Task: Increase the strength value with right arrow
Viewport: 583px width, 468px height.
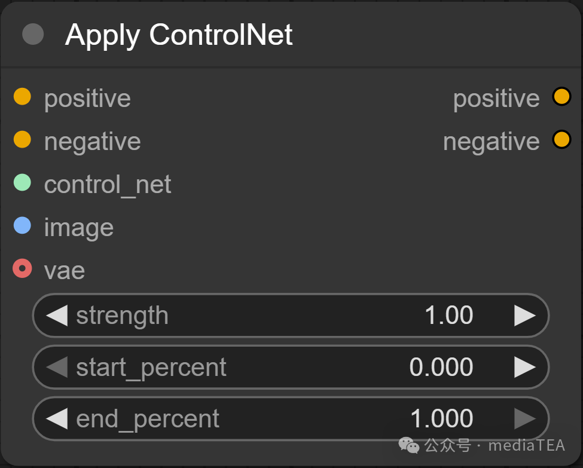Action: click(x=527, y=316)
